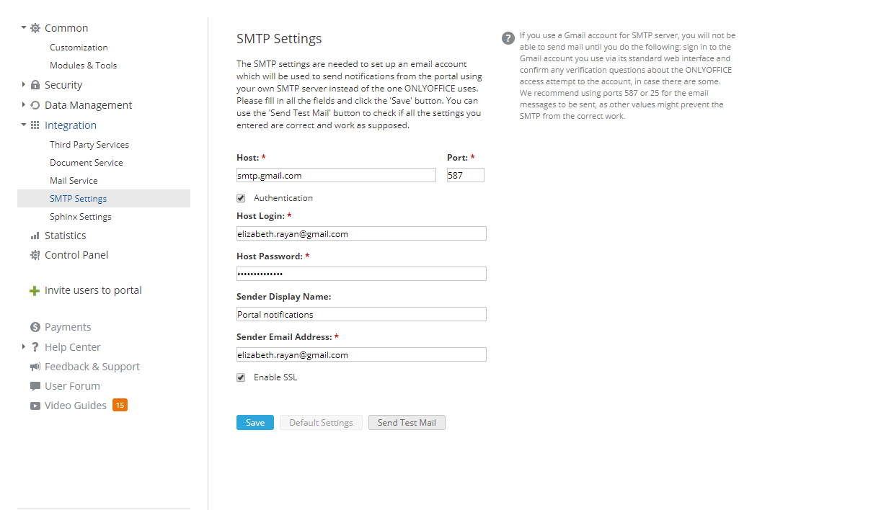Click the Integration grid icon

(35, 125)
